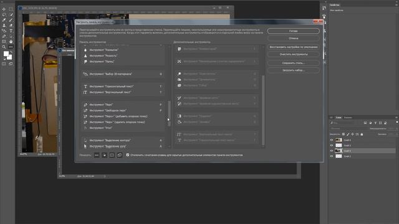The height and width of the screenshot is (224, 399).
Task: Open the layer opacity dropdown
Action: coord(392,129)
